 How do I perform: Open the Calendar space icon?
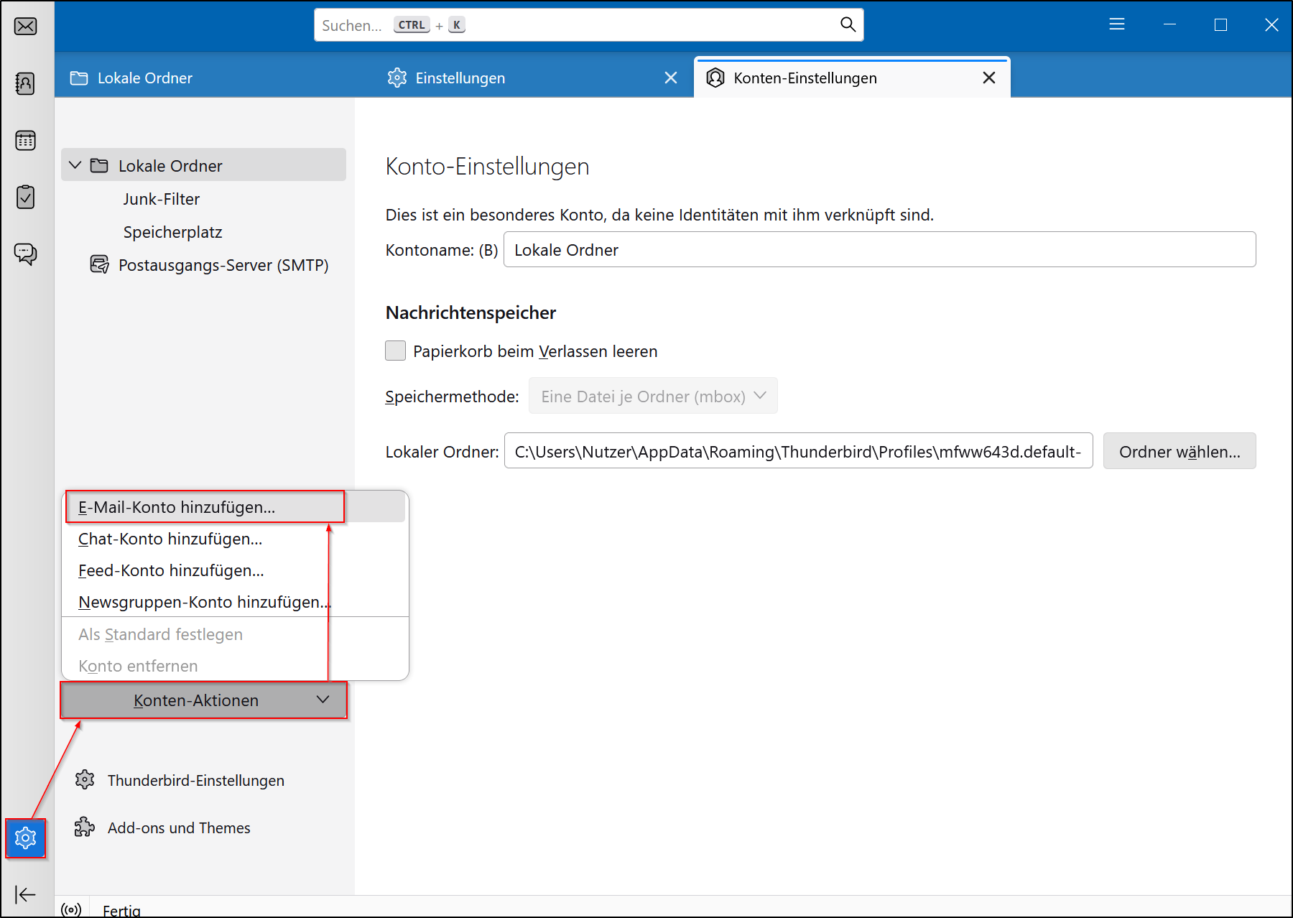(26, 140)
